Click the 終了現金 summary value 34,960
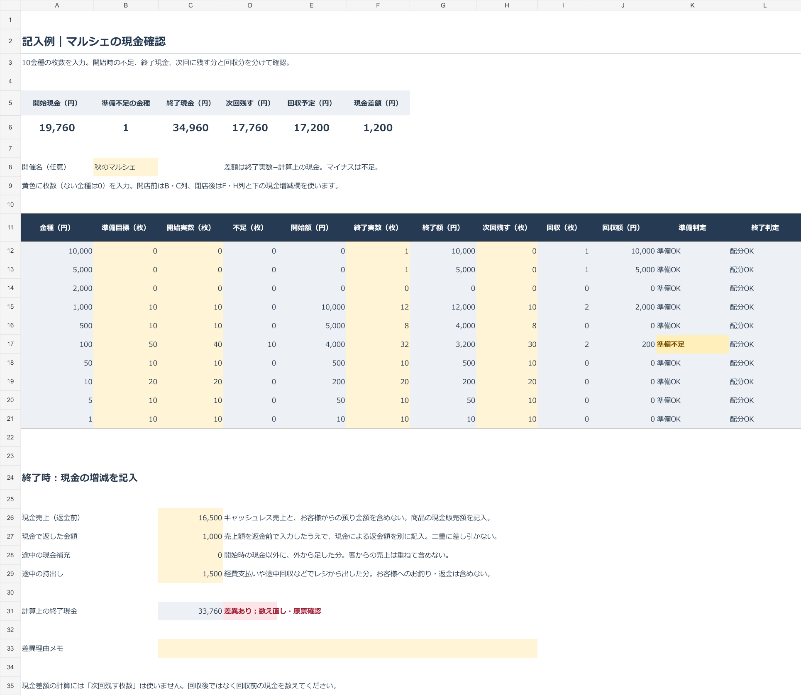Screen dimensions: 801x695 [x=190, y=127]
